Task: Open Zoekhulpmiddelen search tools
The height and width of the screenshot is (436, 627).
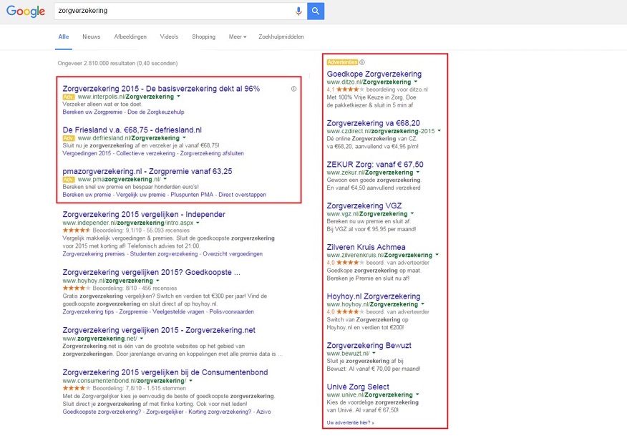Action: point(281,37)
